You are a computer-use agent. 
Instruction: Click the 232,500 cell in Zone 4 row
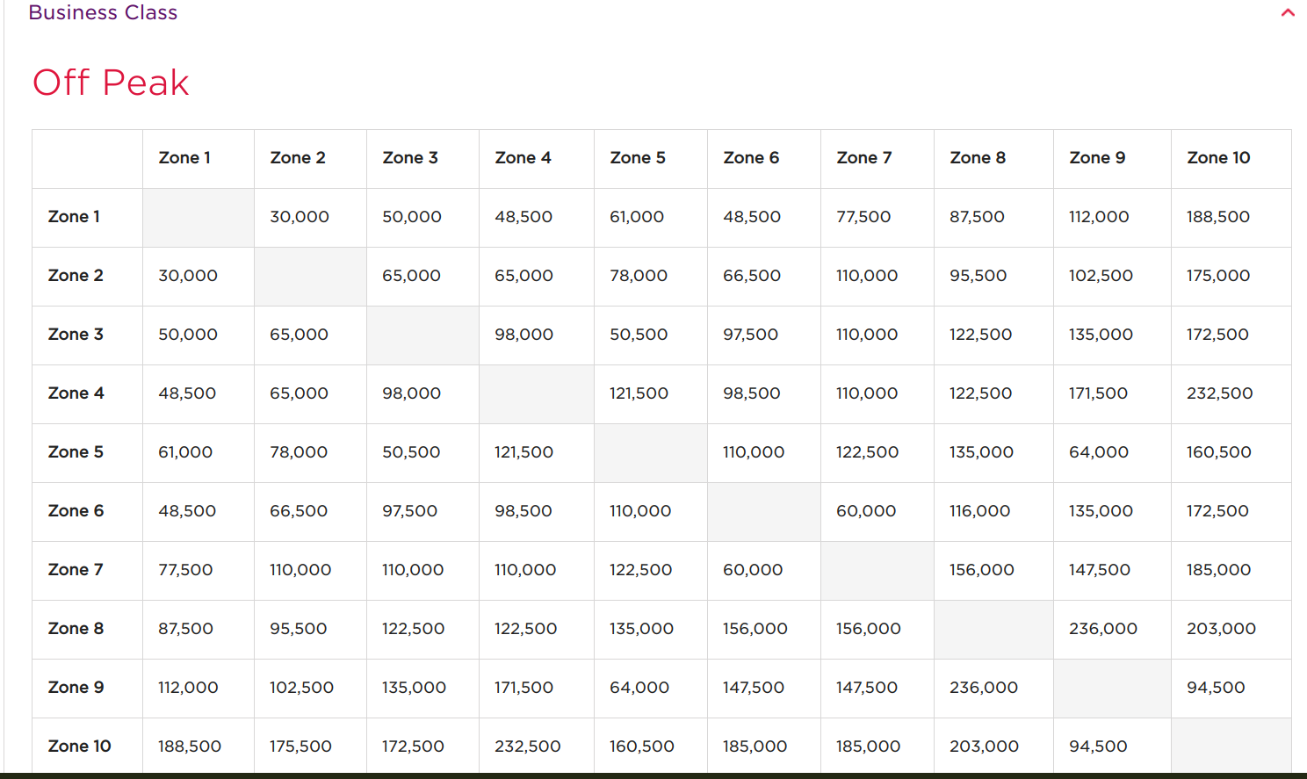pyautogui.click(x=1219, y=393)
